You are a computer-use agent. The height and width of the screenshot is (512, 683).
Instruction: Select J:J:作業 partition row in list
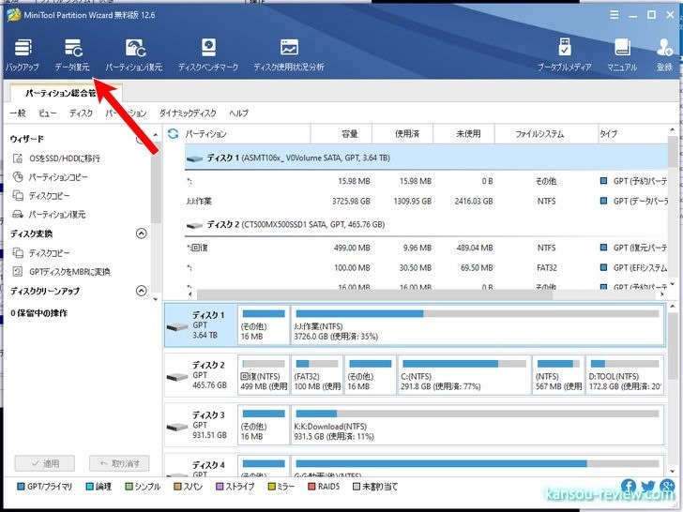pyautogui.click(x=426, y=201)
